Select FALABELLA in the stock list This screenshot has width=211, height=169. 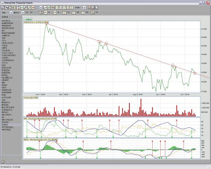click(x=7, y=77)
